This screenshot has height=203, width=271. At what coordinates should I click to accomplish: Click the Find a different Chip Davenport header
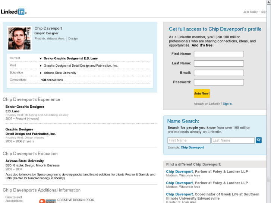(193, 164)
